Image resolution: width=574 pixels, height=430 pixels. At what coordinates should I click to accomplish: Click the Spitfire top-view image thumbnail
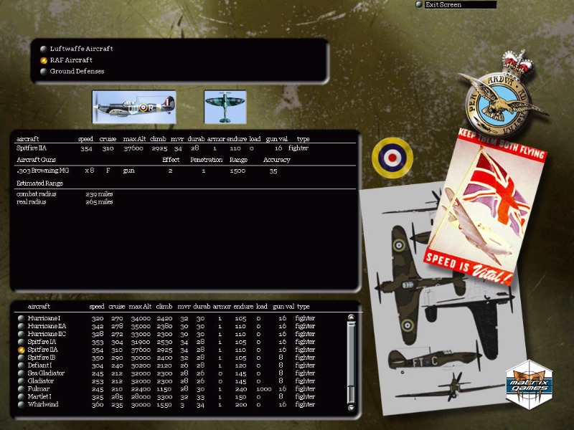[225, 107]
